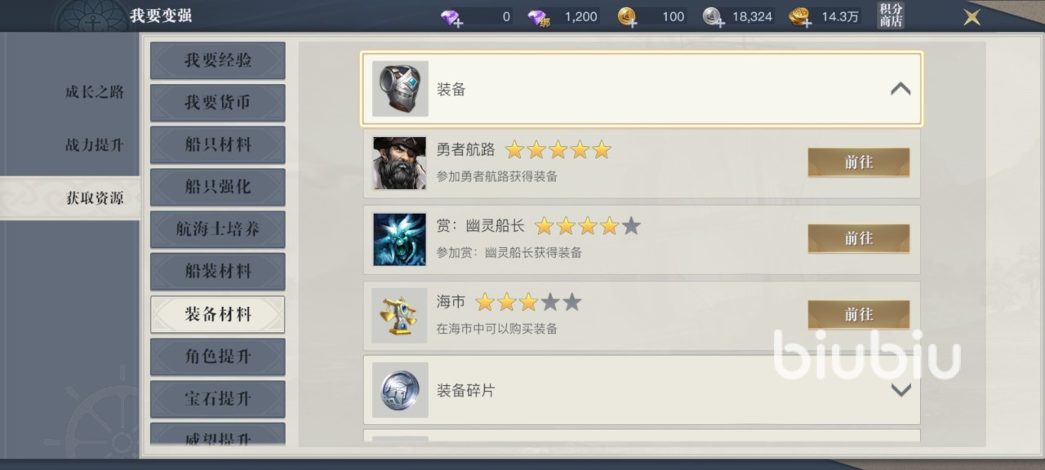
Task: Tap the armor icon in 装备 header
Action: point(400,89)
